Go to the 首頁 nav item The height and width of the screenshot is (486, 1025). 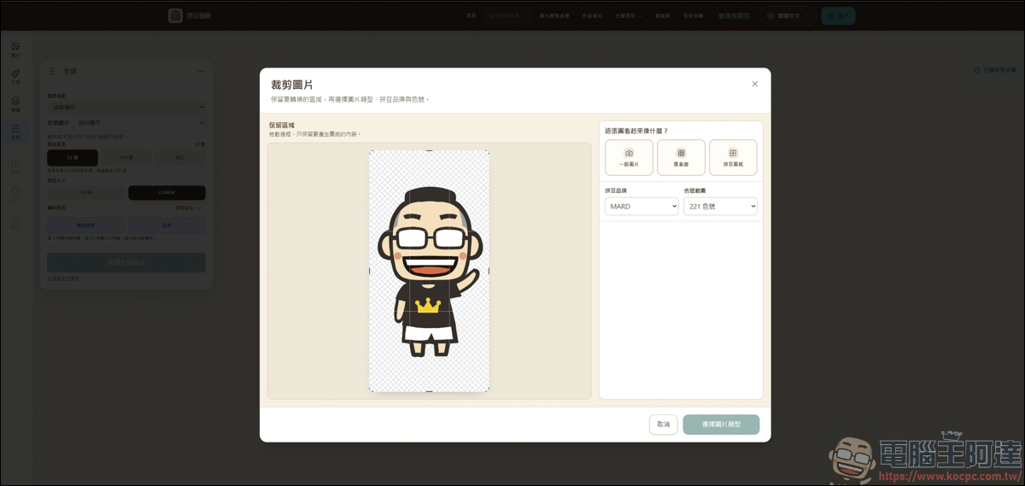[471, 15]
